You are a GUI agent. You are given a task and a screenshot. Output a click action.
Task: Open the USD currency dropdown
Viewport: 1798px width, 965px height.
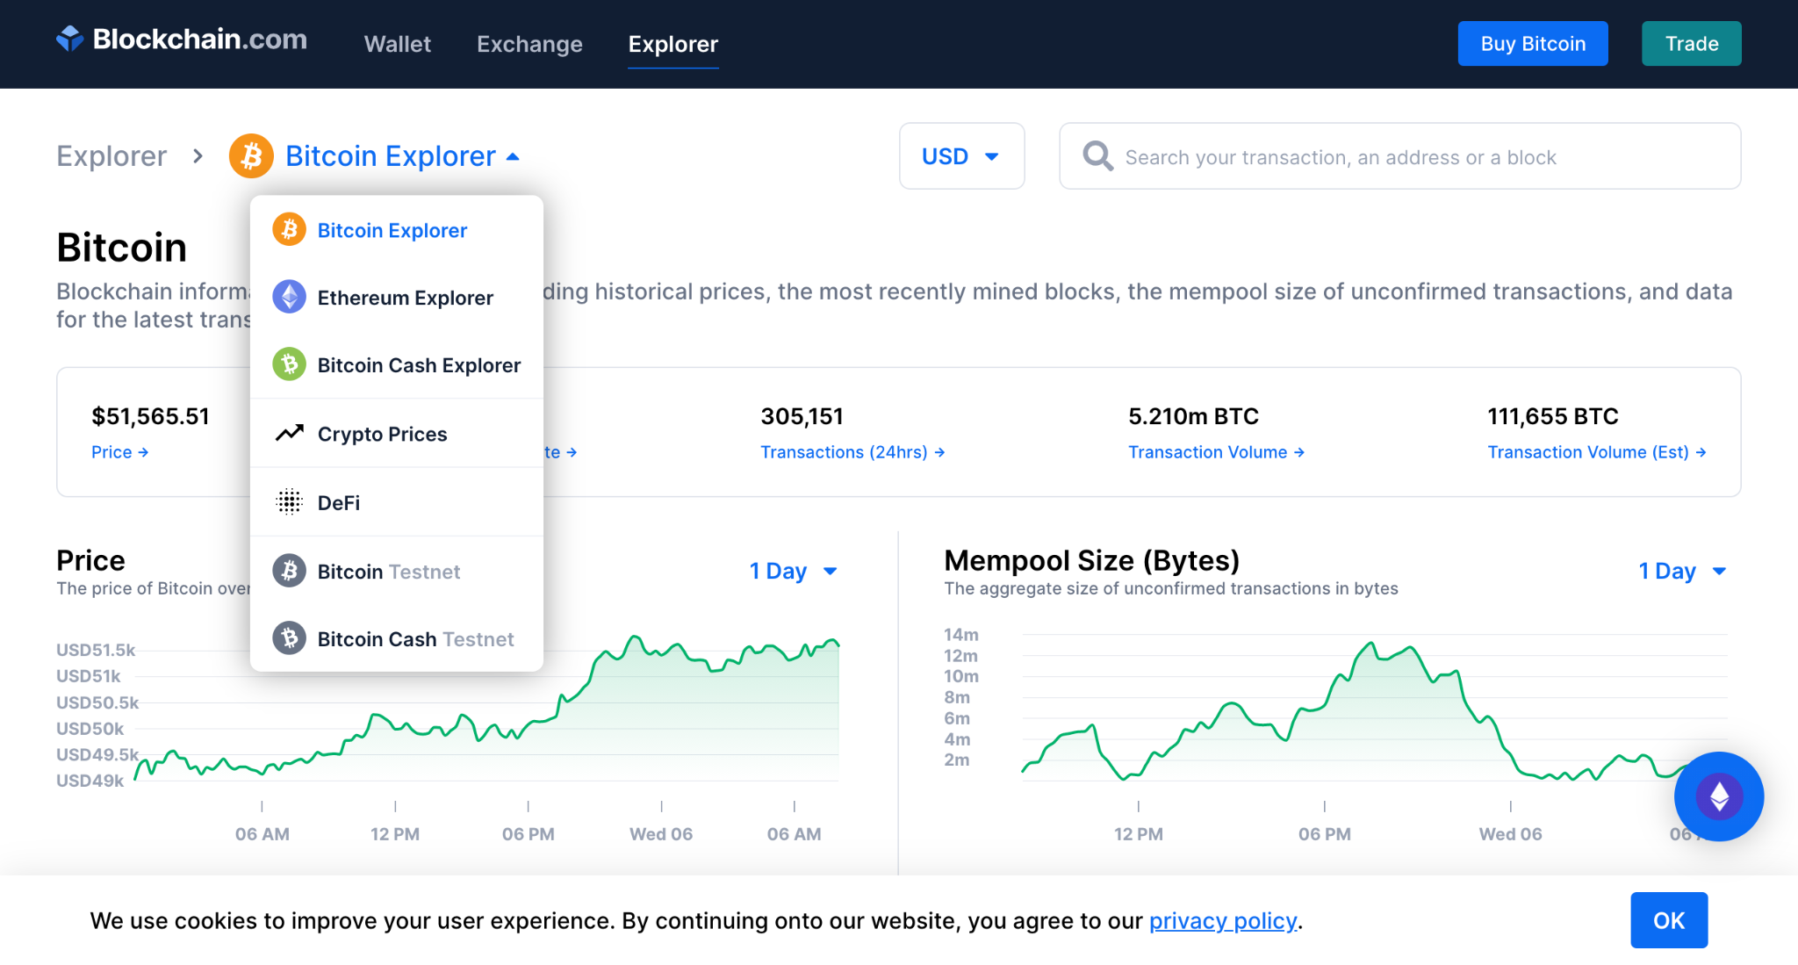point(961,156)
